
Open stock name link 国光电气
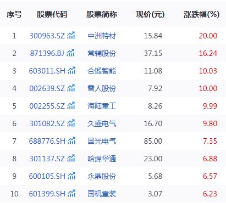(x=102, y=141)
